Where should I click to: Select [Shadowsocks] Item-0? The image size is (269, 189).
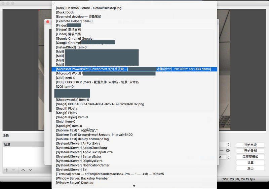point(134,100)
